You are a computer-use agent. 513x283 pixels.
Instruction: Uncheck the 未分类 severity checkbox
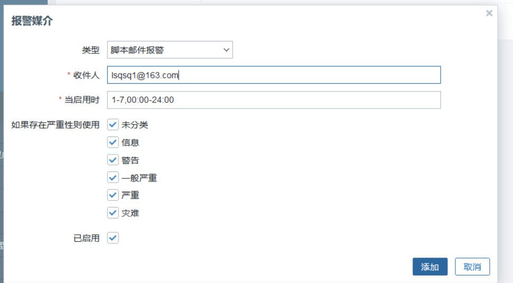pos(113,125)
